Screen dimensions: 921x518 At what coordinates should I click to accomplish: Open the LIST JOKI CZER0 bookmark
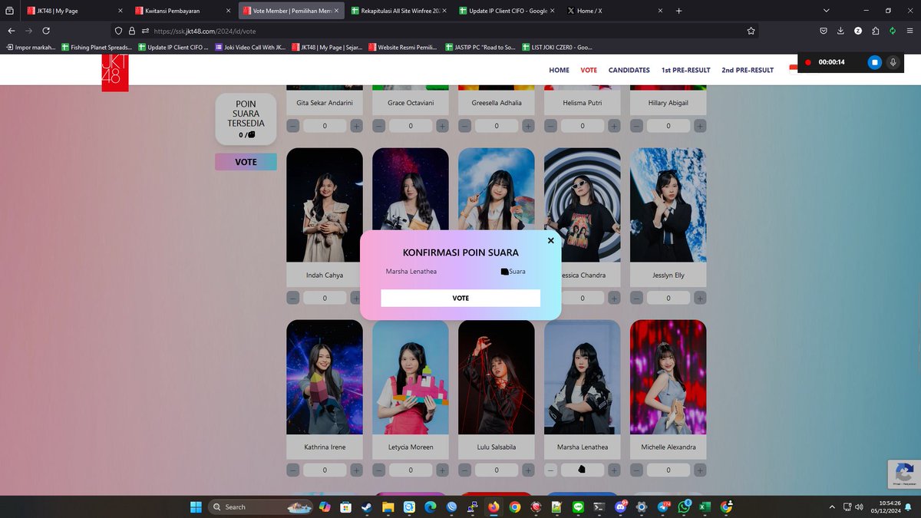(558, 47)
